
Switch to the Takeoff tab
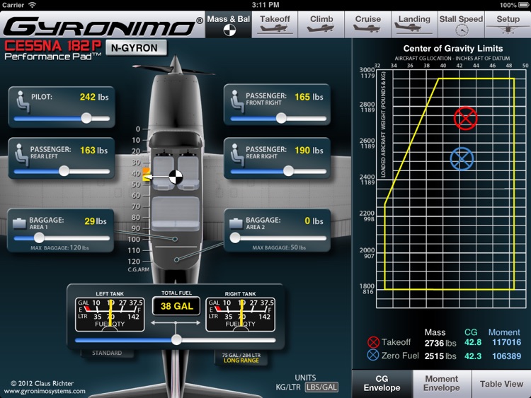pyautogui.click(x=275, y=25)
